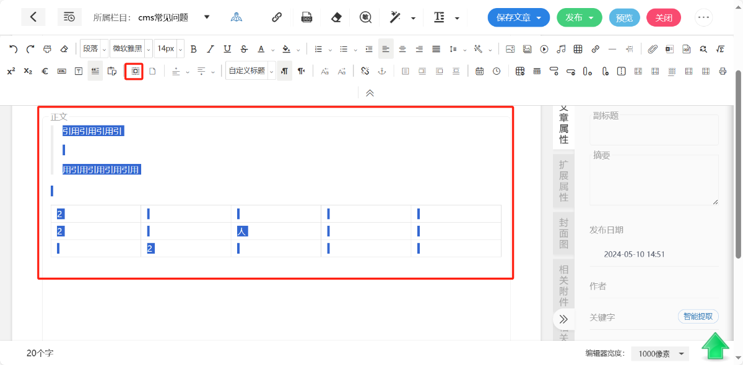Switch to the 扩展属性 side tab
Screen dimensions: 743x365
click(563, 181)
